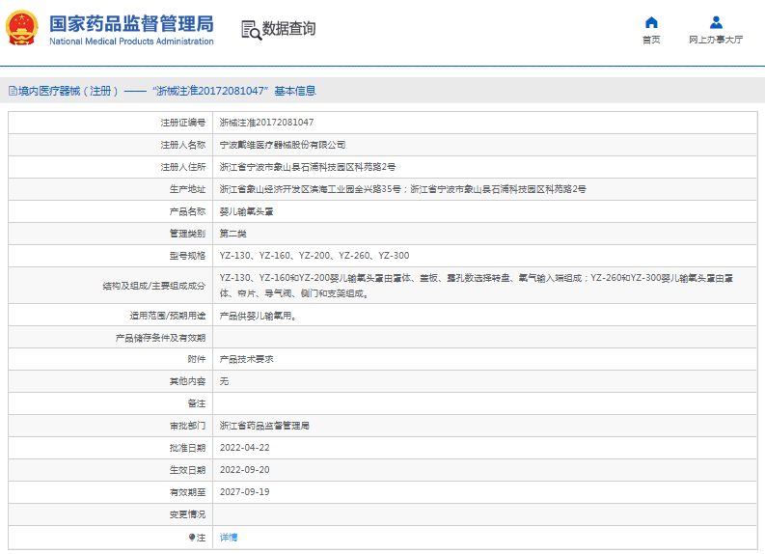Select the 型号规格 value YZ-130、YZ-160…
The height and width of the screenshot is (554, 765).
click(x=314, y=256)
